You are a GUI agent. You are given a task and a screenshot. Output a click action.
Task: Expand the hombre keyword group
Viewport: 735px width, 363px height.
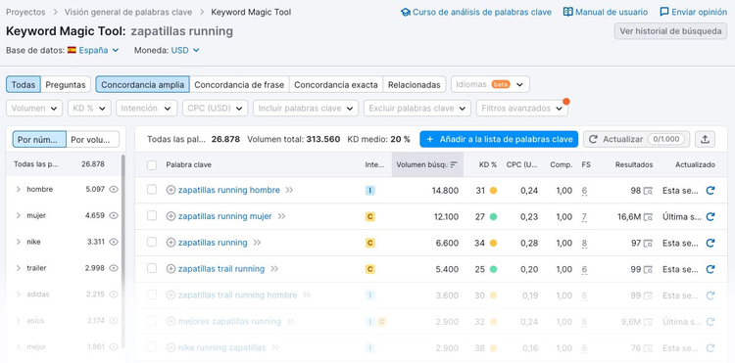coord(19,190)
